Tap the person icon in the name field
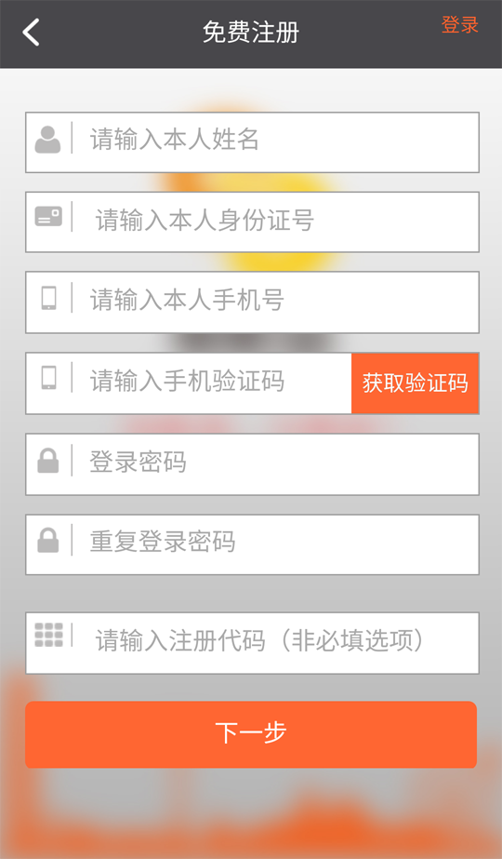Screen dimensions: 502x859 [47, 140]
